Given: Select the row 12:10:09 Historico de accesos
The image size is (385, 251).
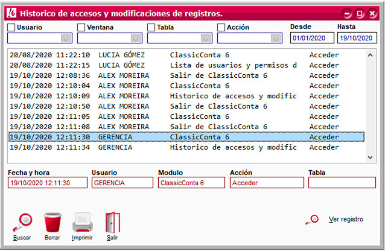Looking at the screenshot, I should (186, 96).
